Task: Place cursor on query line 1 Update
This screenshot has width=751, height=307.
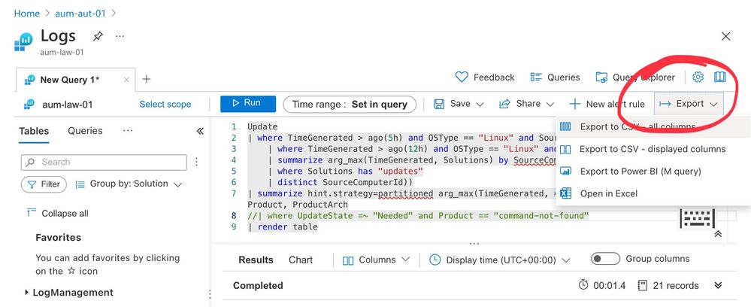Action: point(262,127)
